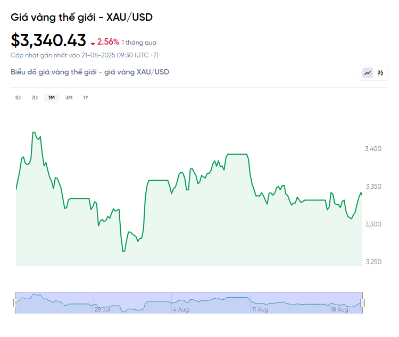Select the 1D time range

[18, 98]
